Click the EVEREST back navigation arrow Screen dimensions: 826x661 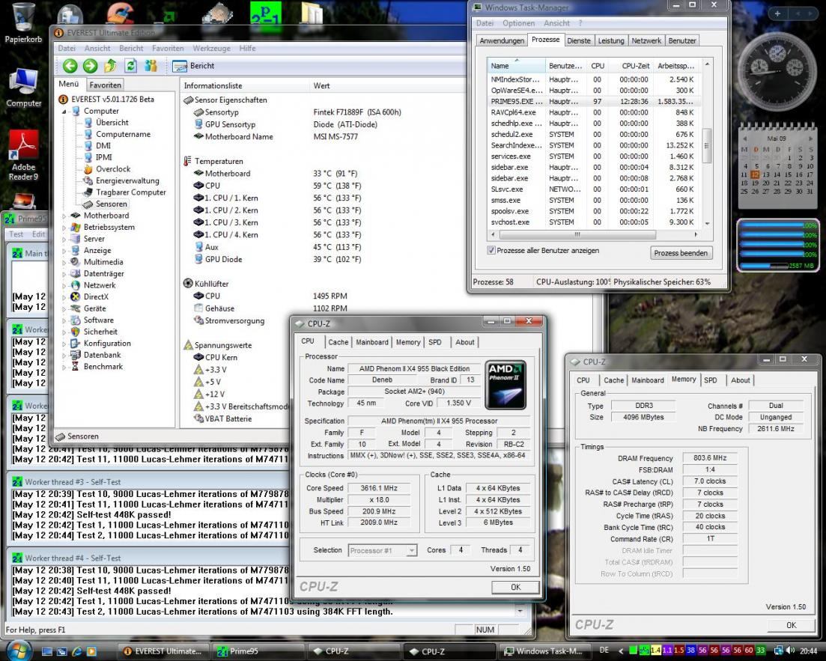[70, 66]
